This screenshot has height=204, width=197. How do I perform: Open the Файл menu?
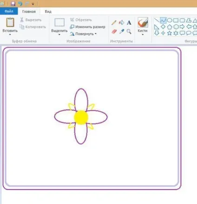click(x=9, y=11)
